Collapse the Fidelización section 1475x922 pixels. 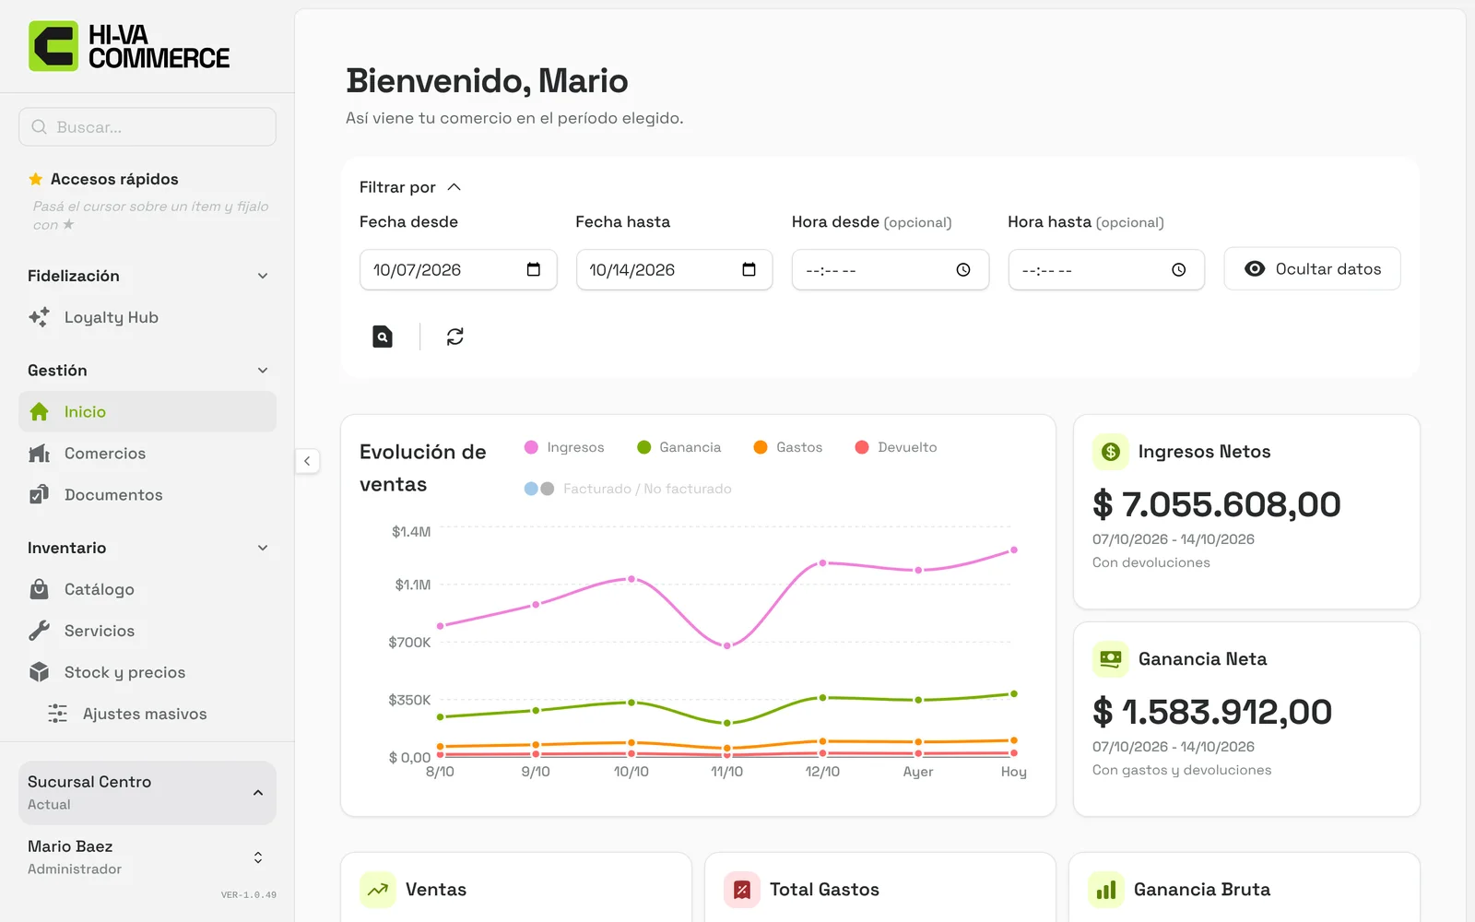pyautogui.click(x=147, y=276)
